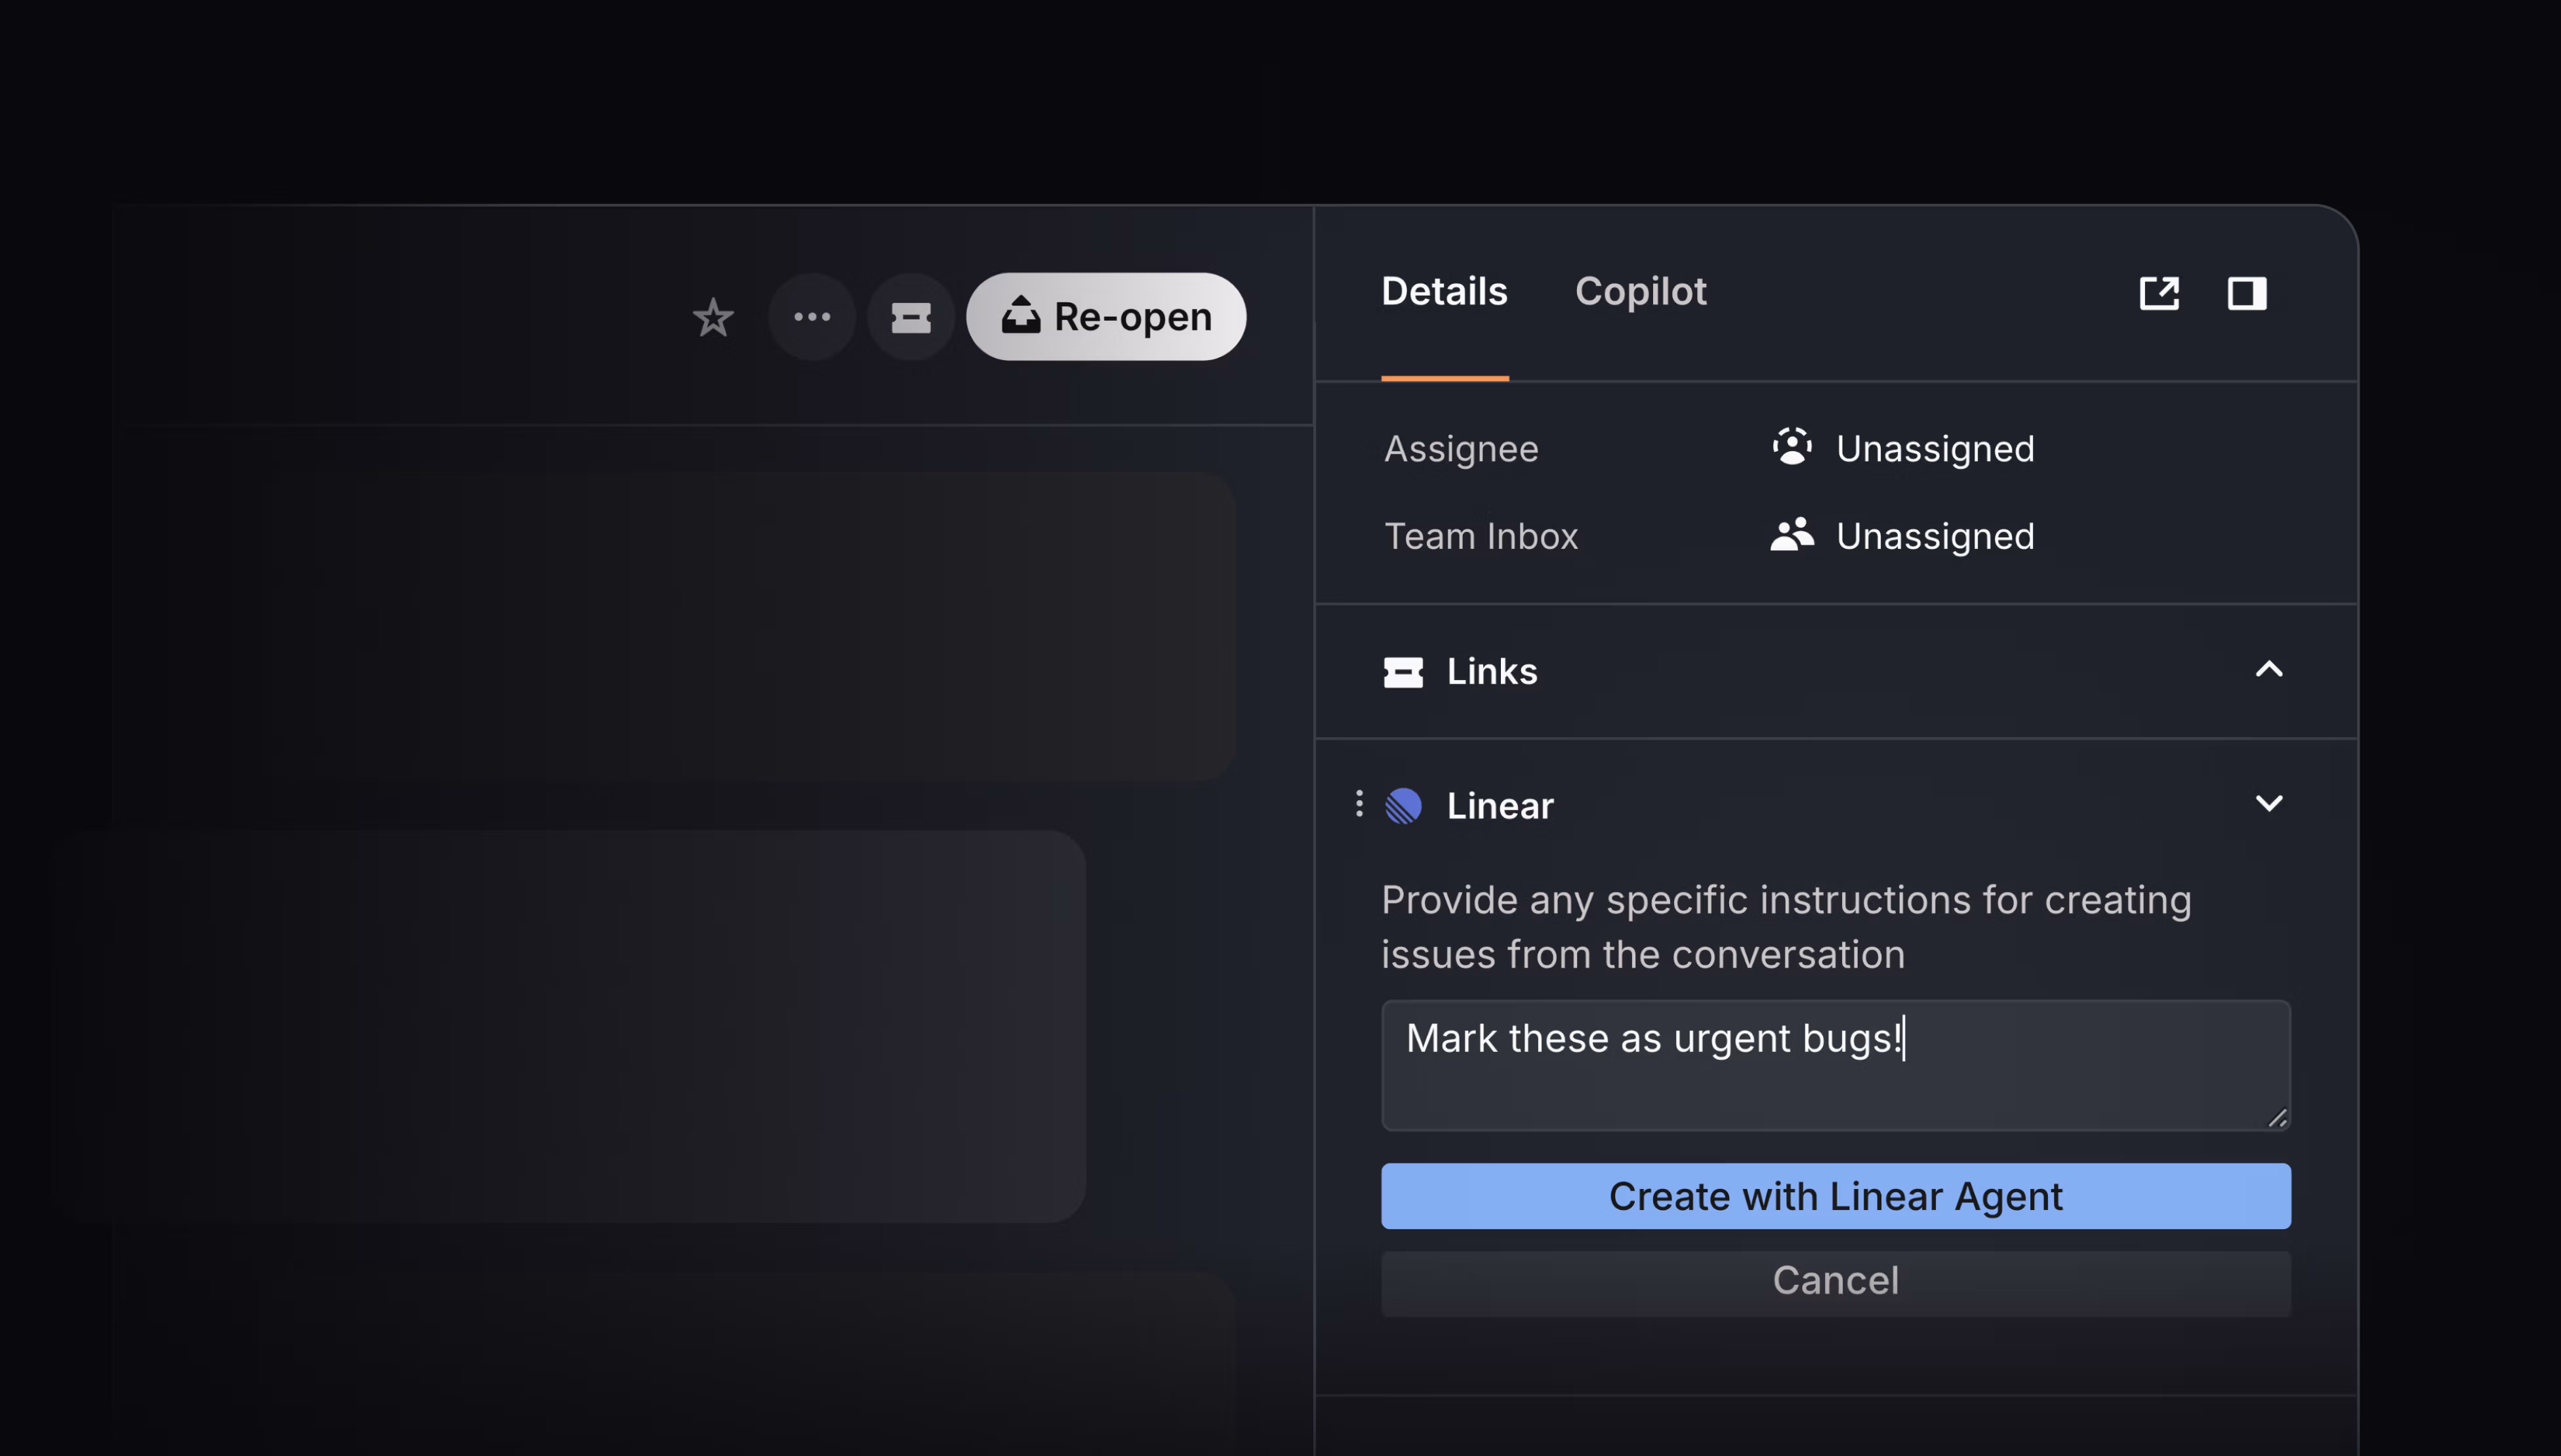Open the Assignee Unassigned selector
The width and height of the screenshot is (2561, 1456).
(x=1934, y=448)
